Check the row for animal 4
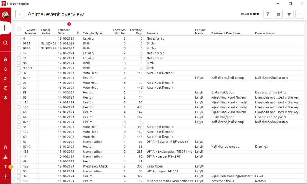Screen dimensions: 307x184 click(19, 38)
